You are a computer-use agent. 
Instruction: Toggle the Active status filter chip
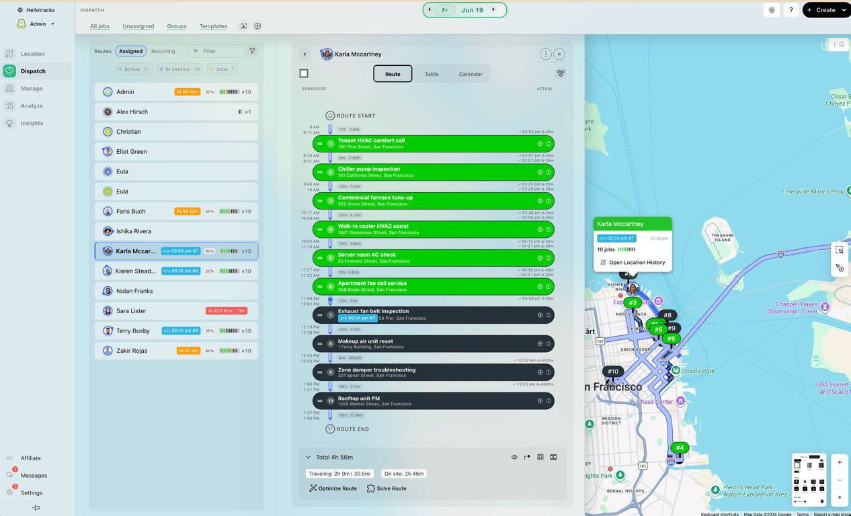[x=134, y=69]
